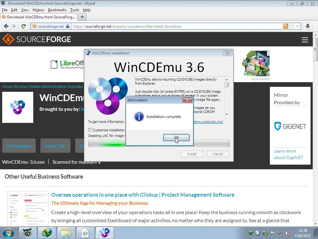318x239 pixels.
Task: Open the History menu
Action: 38,10
